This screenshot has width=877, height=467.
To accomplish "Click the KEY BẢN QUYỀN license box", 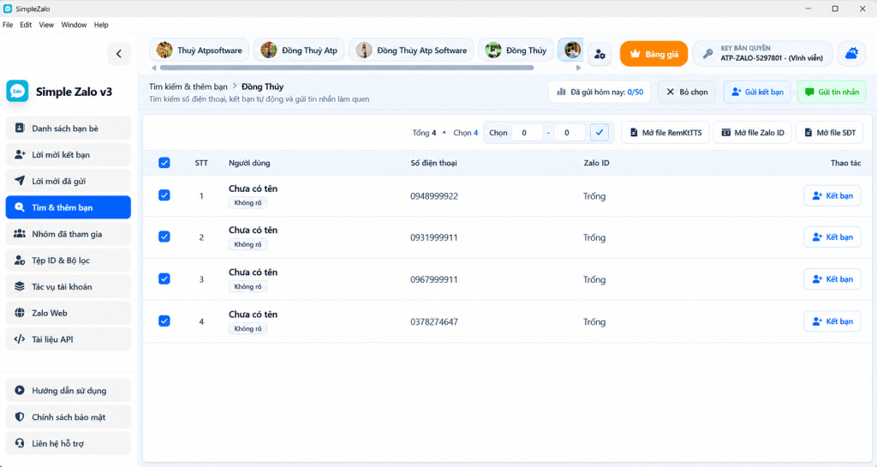I will pyautogui.click(x=763, y=54).
